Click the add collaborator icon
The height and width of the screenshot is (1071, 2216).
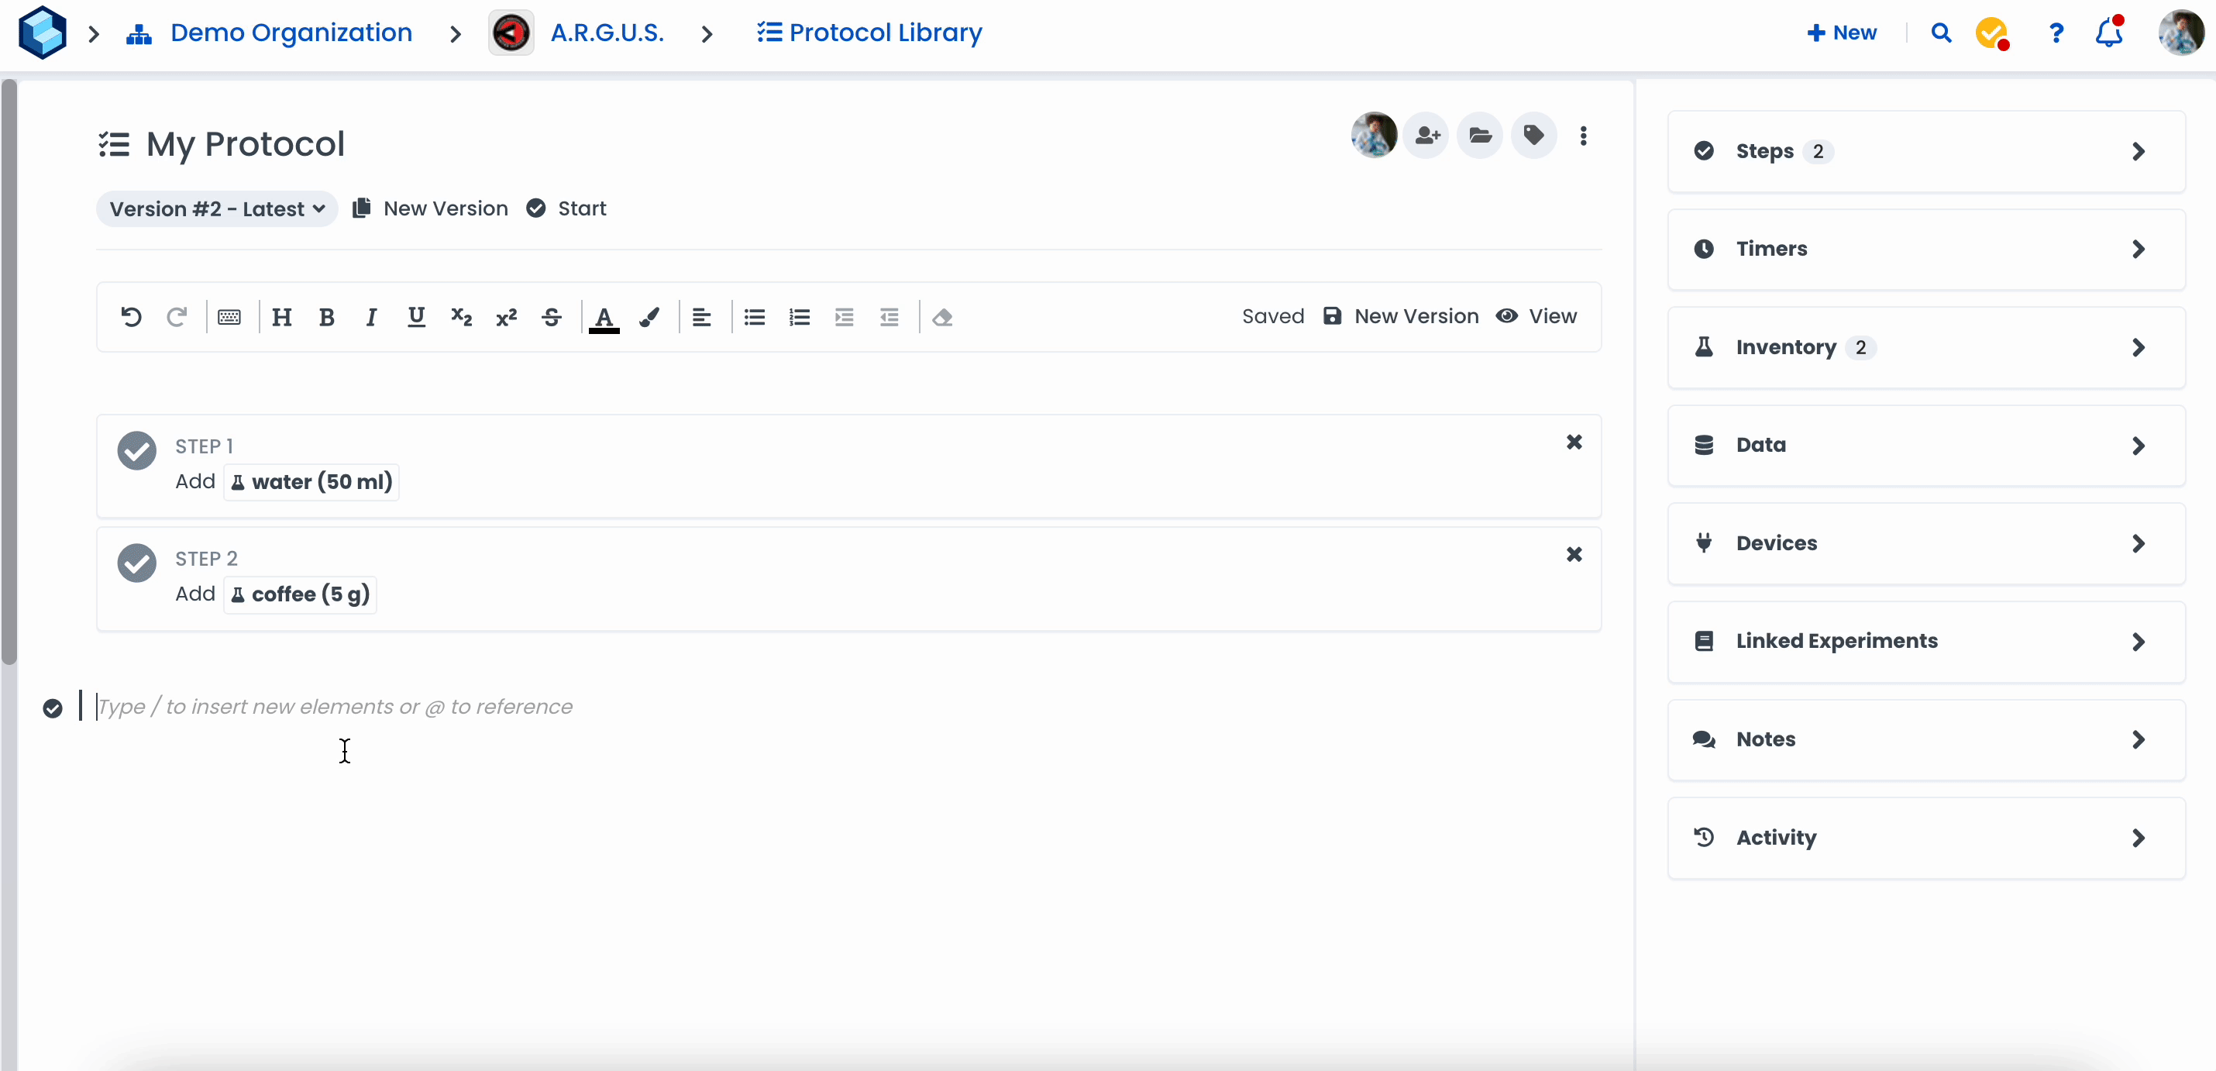[1426, 136]
